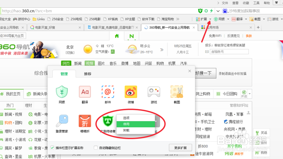
Task: Switch to the 电影天堂_好搜 browser tab
Action: click(55, 27)
